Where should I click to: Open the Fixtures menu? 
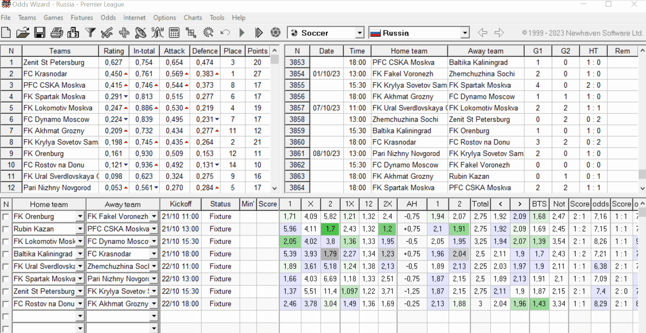point(81,18)
